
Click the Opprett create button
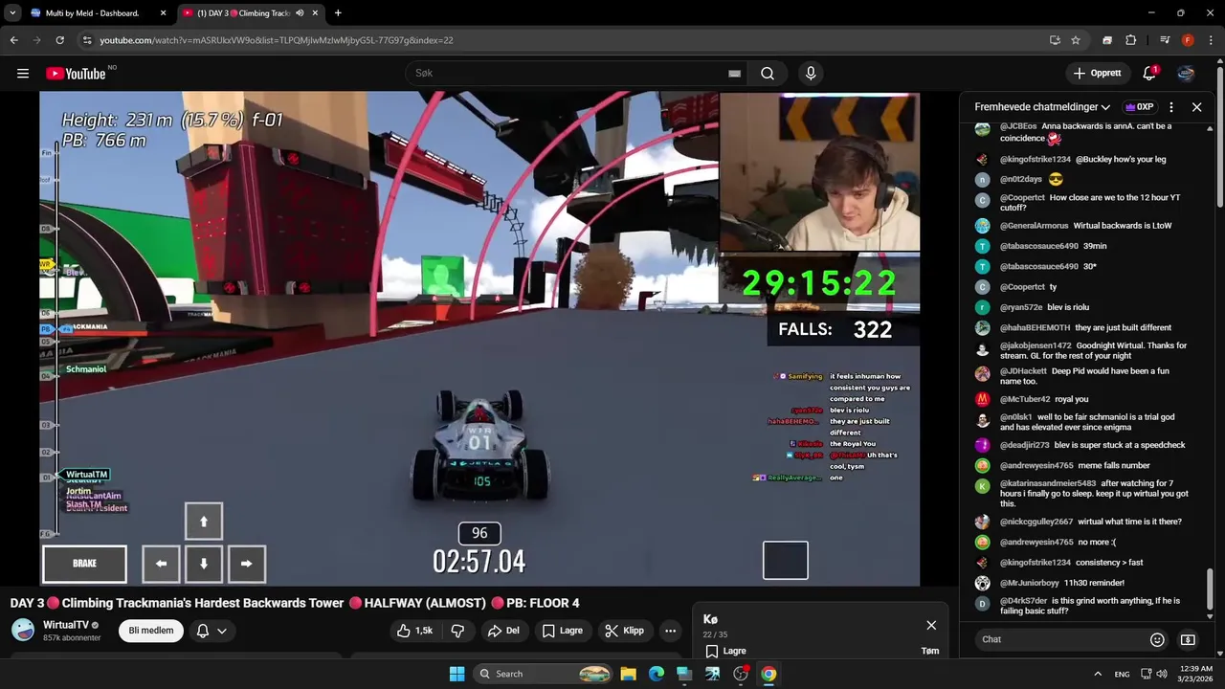tap(1097, 73)
